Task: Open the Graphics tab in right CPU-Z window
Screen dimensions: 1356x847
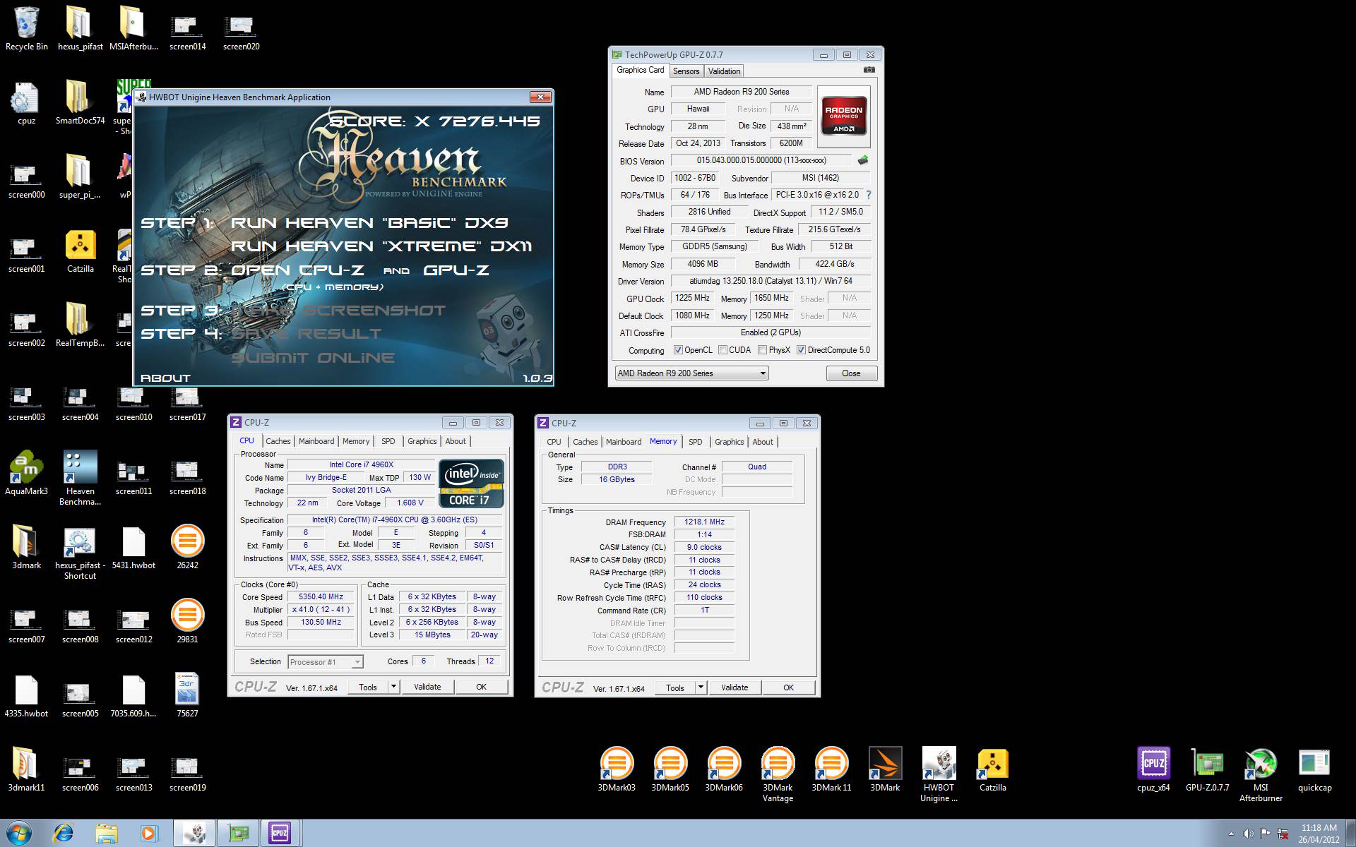Action: 729,442
